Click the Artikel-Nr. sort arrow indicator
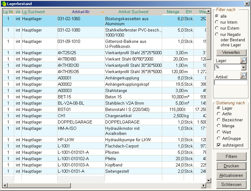Viewport: 251px width, 191px height. point(103,12)
